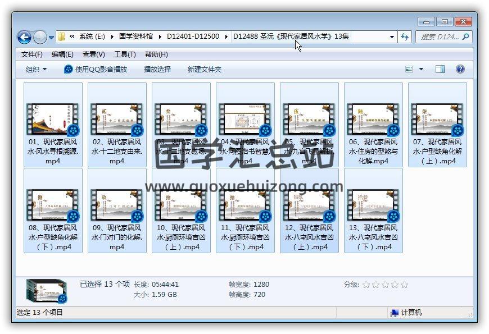Select video 01 风水寻根溯源.mp4 thumbnail
This screenshot has width=489, height=334.
(x=53, y=120)
